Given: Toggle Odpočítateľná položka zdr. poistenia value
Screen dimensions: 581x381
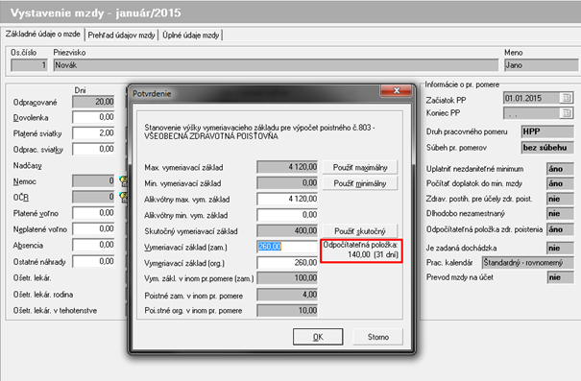Looking at the screenshot, I should pos(560,229).
